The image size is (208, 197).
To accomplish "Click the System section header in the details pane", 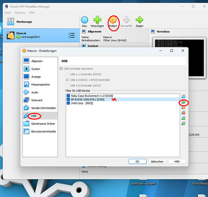I will (93, 46).
